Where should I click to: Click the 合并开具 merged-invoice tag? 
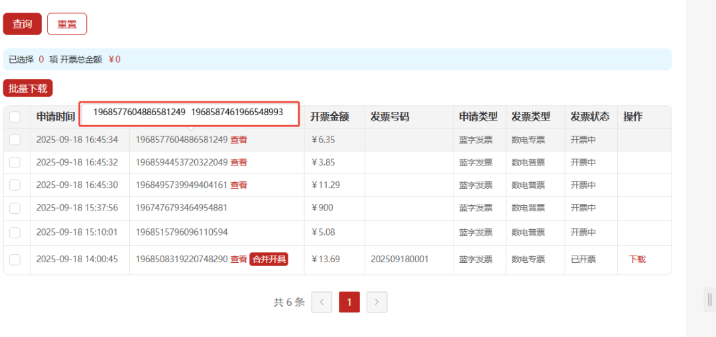pyautogui.click(x=268, y=260)
